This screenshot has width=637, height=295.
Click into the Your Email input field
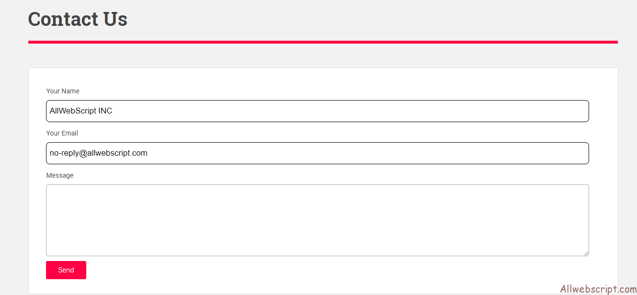(x=317, y=153)
